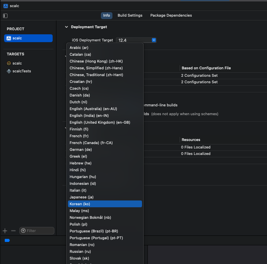The image size is (267, 264).
Task: Choose highlighted Korean (ko) item
Action: [x=105, y=204]
